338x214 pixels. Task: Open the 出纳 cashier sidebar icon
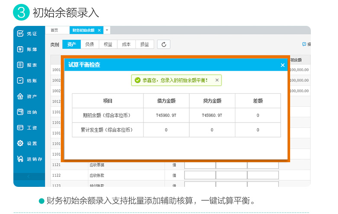point(20,112)
